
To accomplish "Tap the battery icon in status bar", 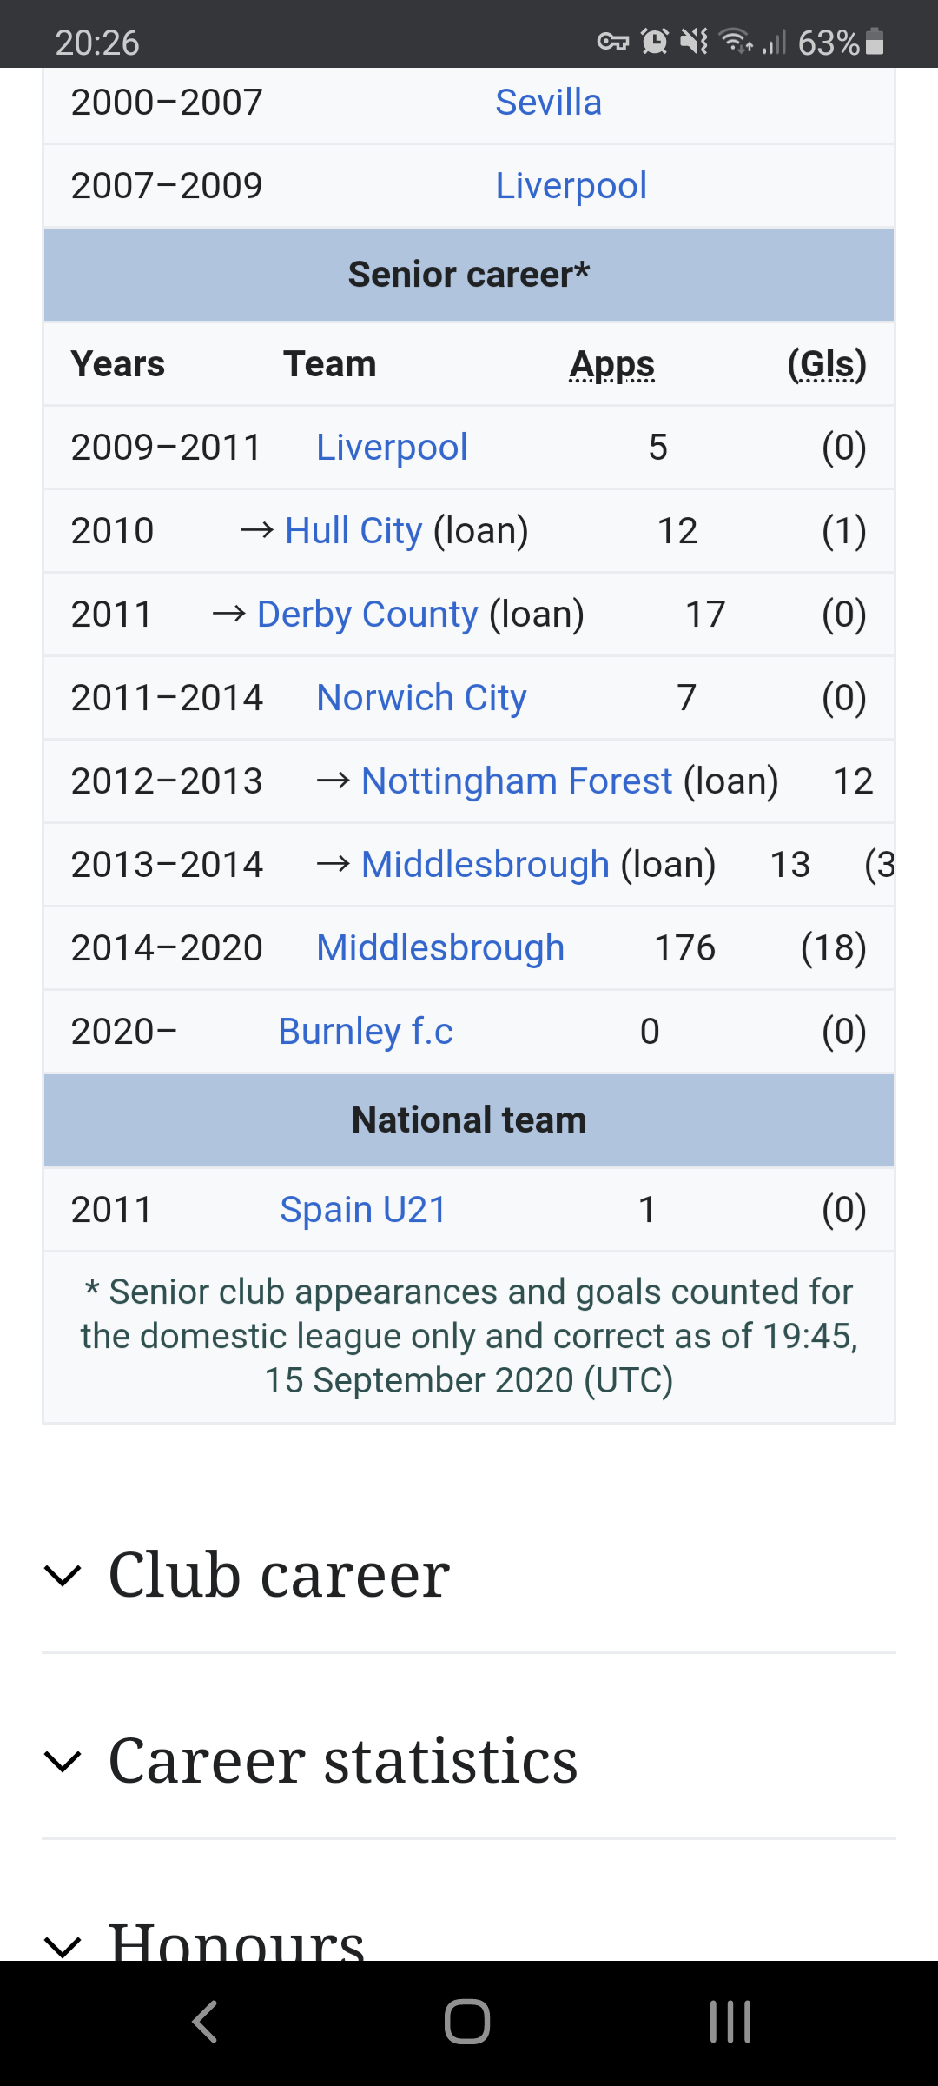I will (875, 42).
